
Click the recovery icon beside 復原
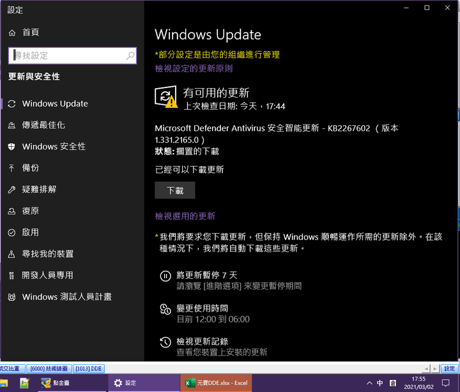pyautogui.click(x=11, y=211)
